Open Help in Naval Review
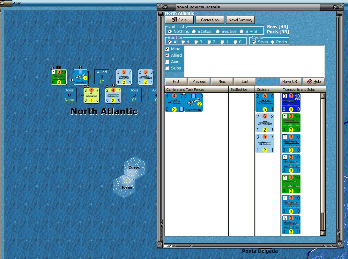Screen dimensions: 348x259 314,82
